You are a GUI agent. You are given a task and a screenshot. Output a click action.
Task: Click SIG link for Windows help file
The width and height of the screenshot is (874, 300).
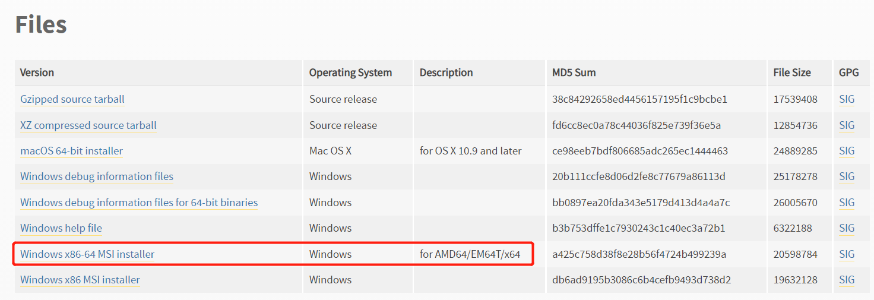847,228
